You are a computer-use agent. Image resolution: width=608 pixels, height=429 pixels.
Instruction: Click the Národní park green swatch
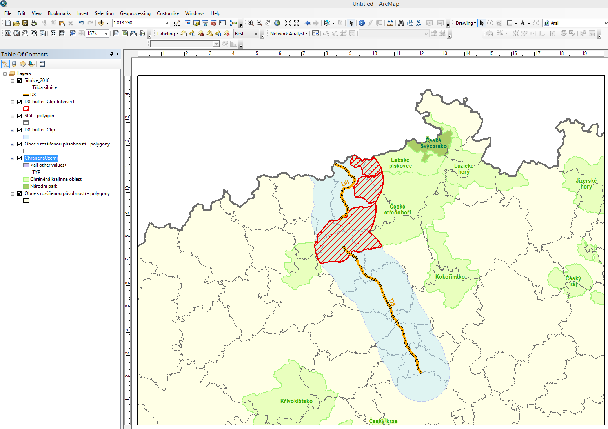click(x=26, y=186)
